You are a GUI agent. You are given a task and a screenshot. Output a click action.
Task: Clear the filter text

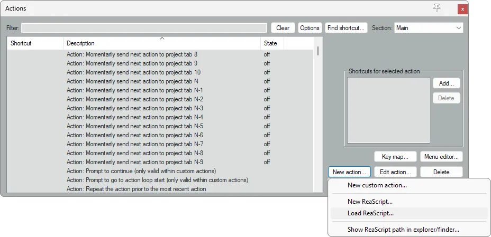click(x=283, y=28)
